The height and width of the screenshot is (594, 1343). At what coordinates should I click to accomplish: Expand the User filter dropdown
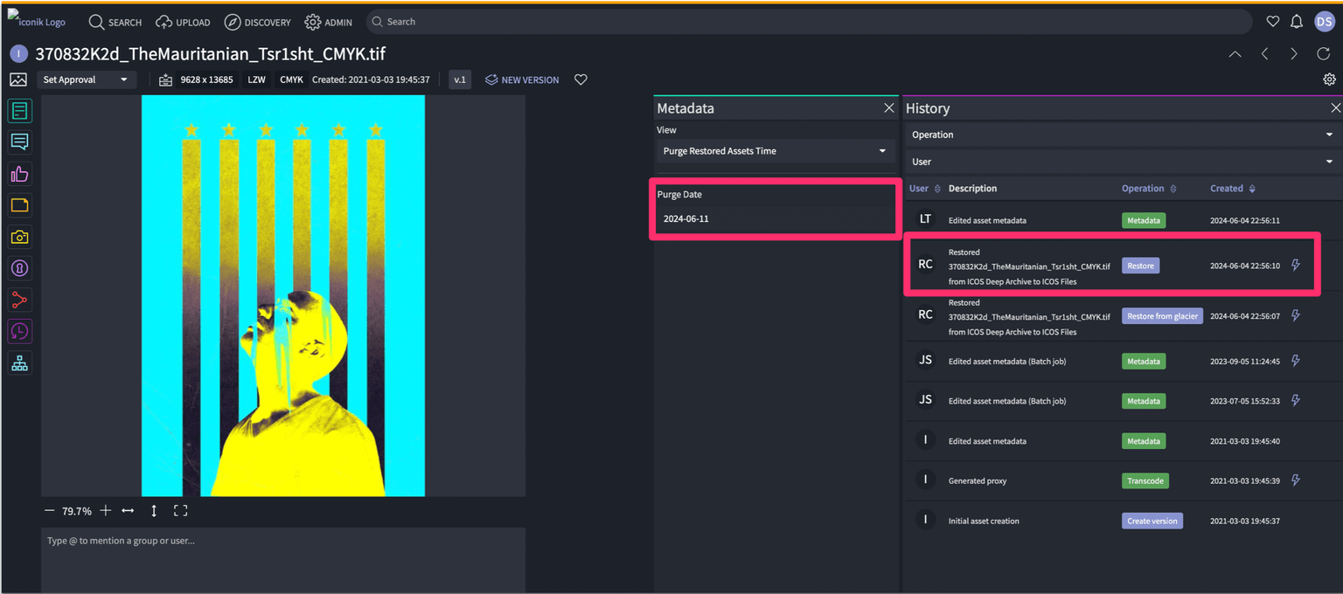[x=1122, y=162]
